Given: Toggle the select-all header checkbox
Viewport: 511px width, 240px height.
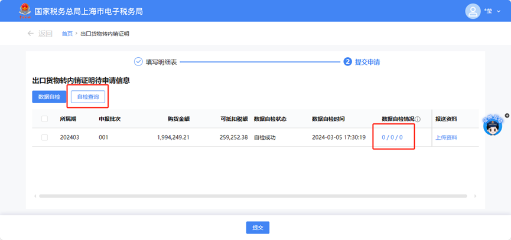Looking at the screenshot, I should (x=45, y=119).
